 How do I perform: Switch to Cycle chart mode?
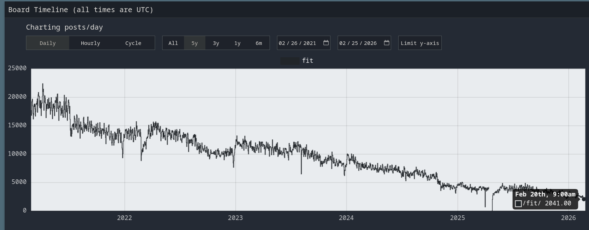pyautogui.click(x=133, y=43)
